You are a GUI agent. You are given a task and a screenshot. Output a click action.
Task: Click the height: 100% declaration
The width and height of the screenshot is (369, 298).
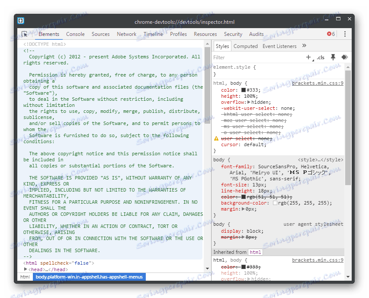(239, 96)
